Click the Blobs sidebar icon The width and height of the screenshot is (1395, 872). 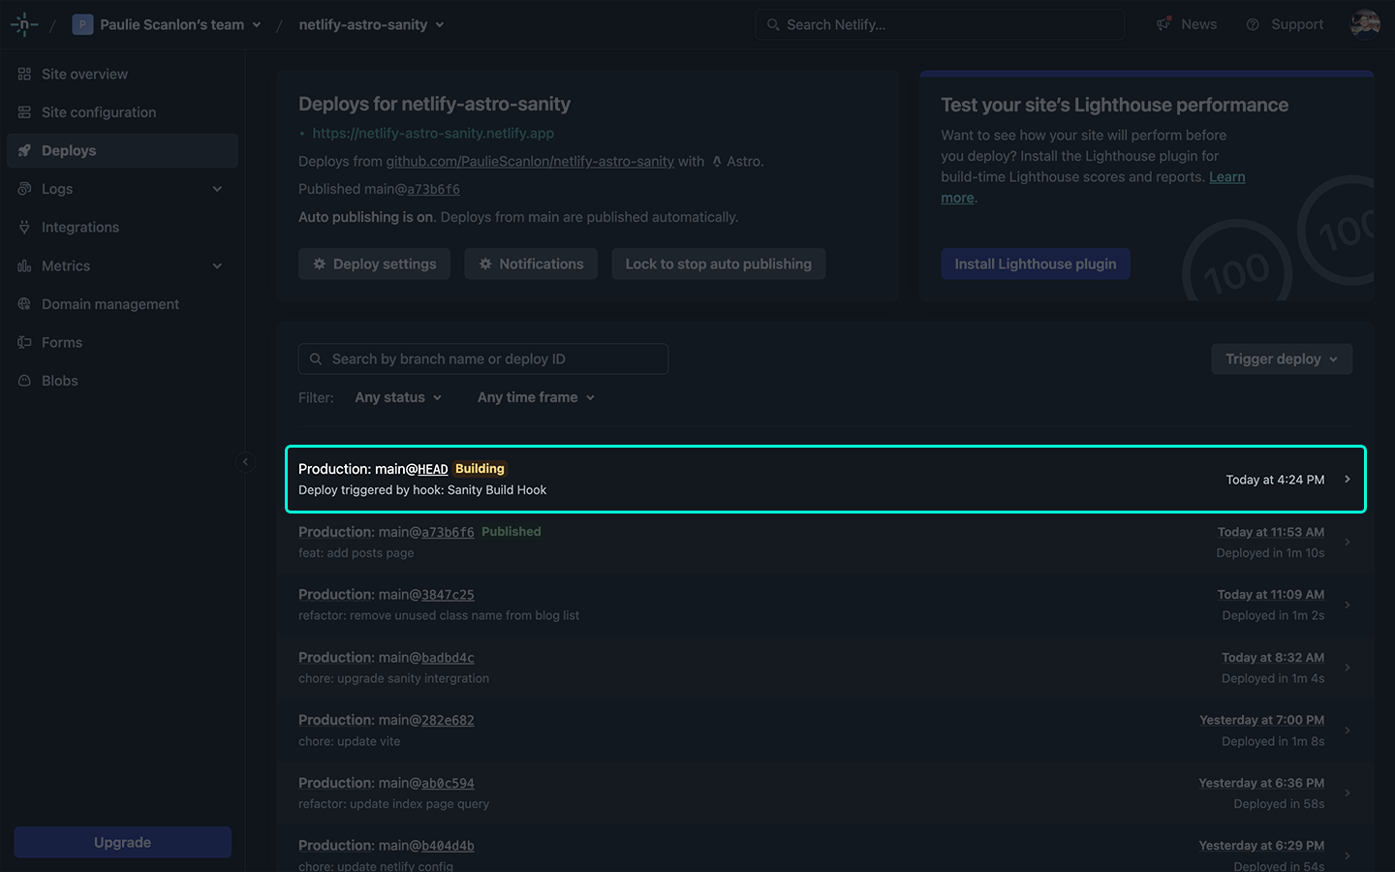[x=24, y=381]
